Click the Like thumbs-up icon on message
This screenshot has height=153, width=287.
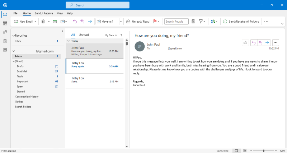[245, 42]
